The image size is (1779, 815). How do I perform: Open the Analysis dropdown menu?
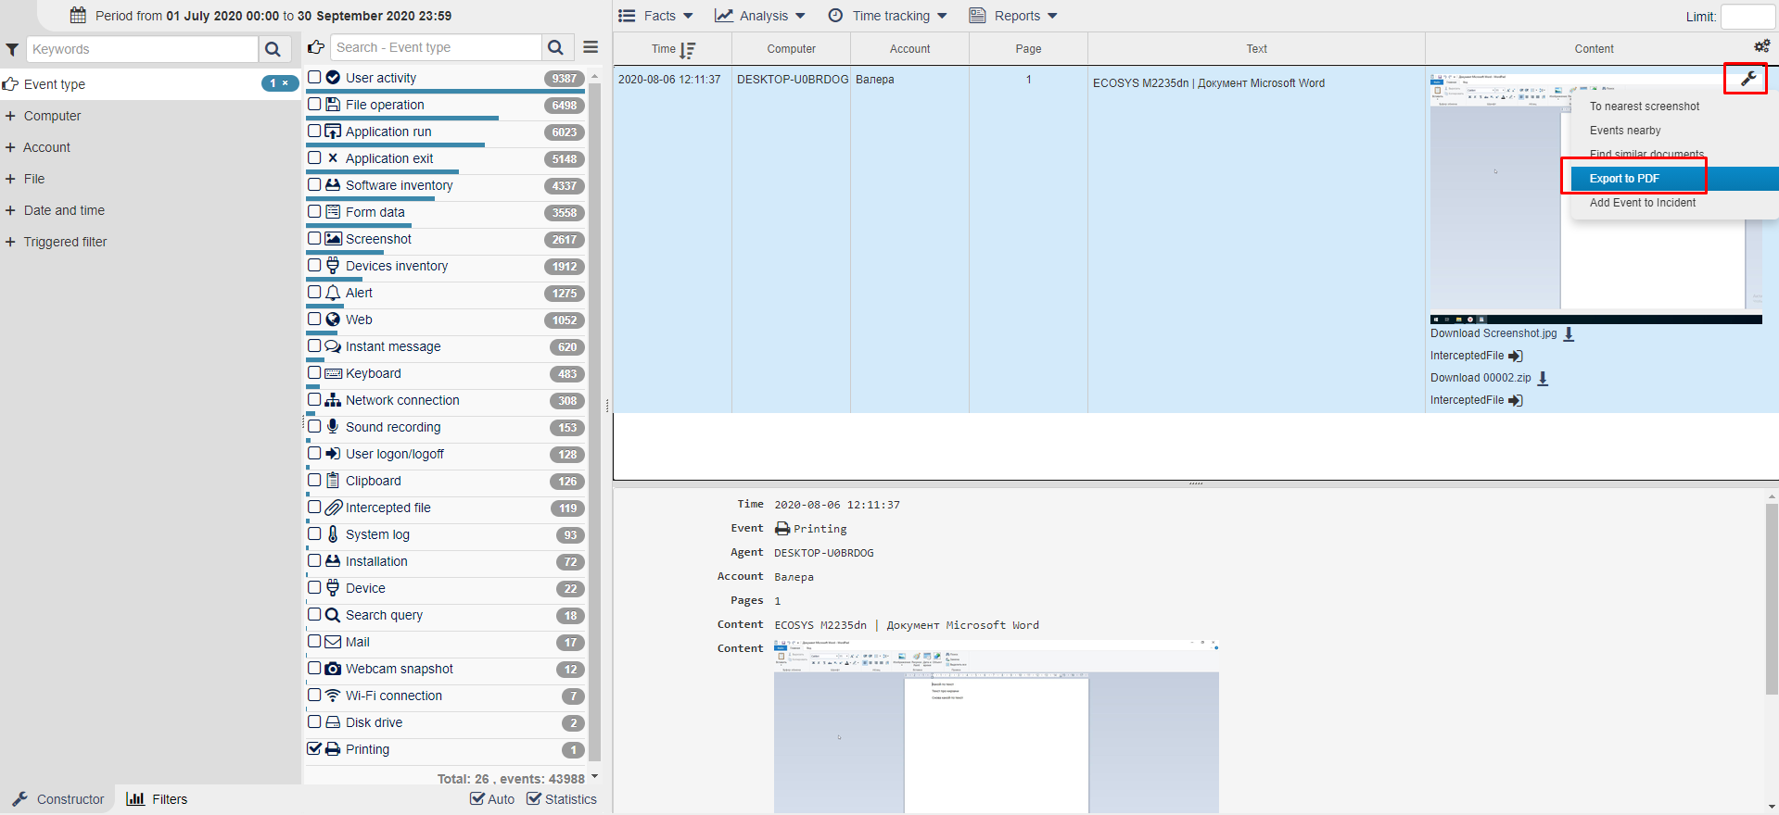click(760, 16)
